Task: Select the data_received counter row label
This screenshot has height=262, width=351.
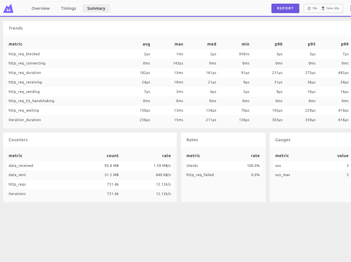Action: click(21, 166)
